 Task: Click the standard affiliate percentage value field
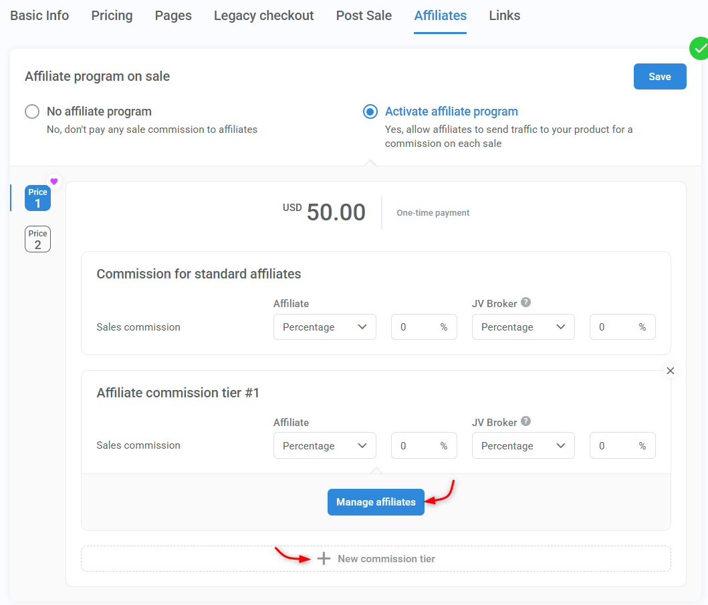pos(424,327)
